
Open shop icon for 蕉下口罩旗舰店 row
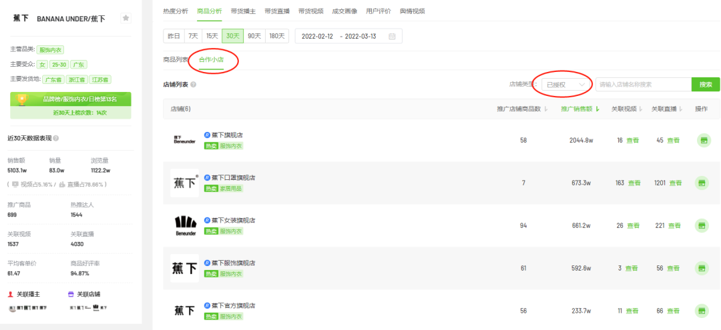click(702, 183)
